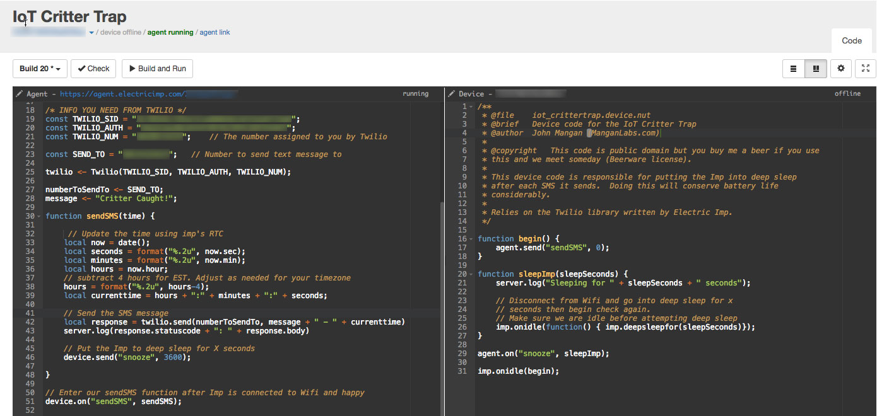Click line number 30 in agent gutter
This screenshot has height=416, width=877.
pyautogui.click(x=30, y=216)
